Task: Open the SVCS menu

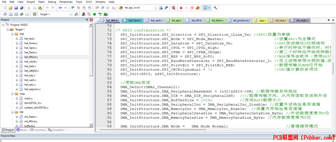Action: [89, 2]
